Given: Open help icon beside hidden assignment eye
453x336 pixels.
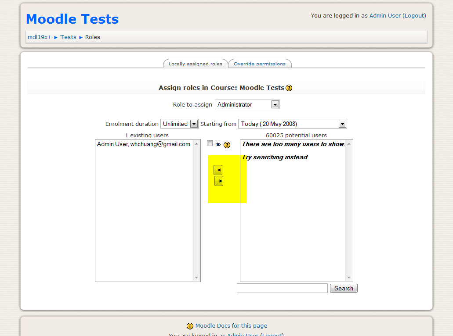Looking at the screenshot, I should (227, 145).
